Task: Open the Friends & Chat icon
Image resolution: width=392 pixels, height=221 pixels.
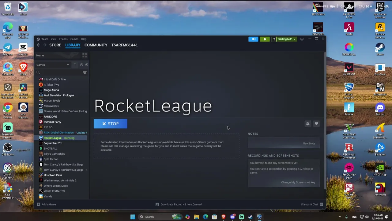Action: tap(321, 204)
